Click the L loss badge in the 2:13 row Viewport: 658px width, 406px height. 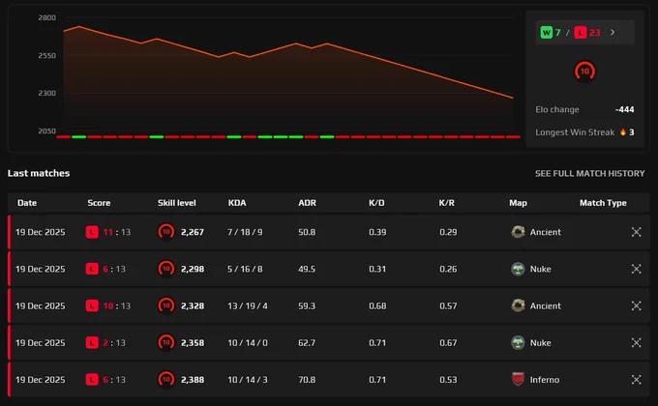coord(92,342)
